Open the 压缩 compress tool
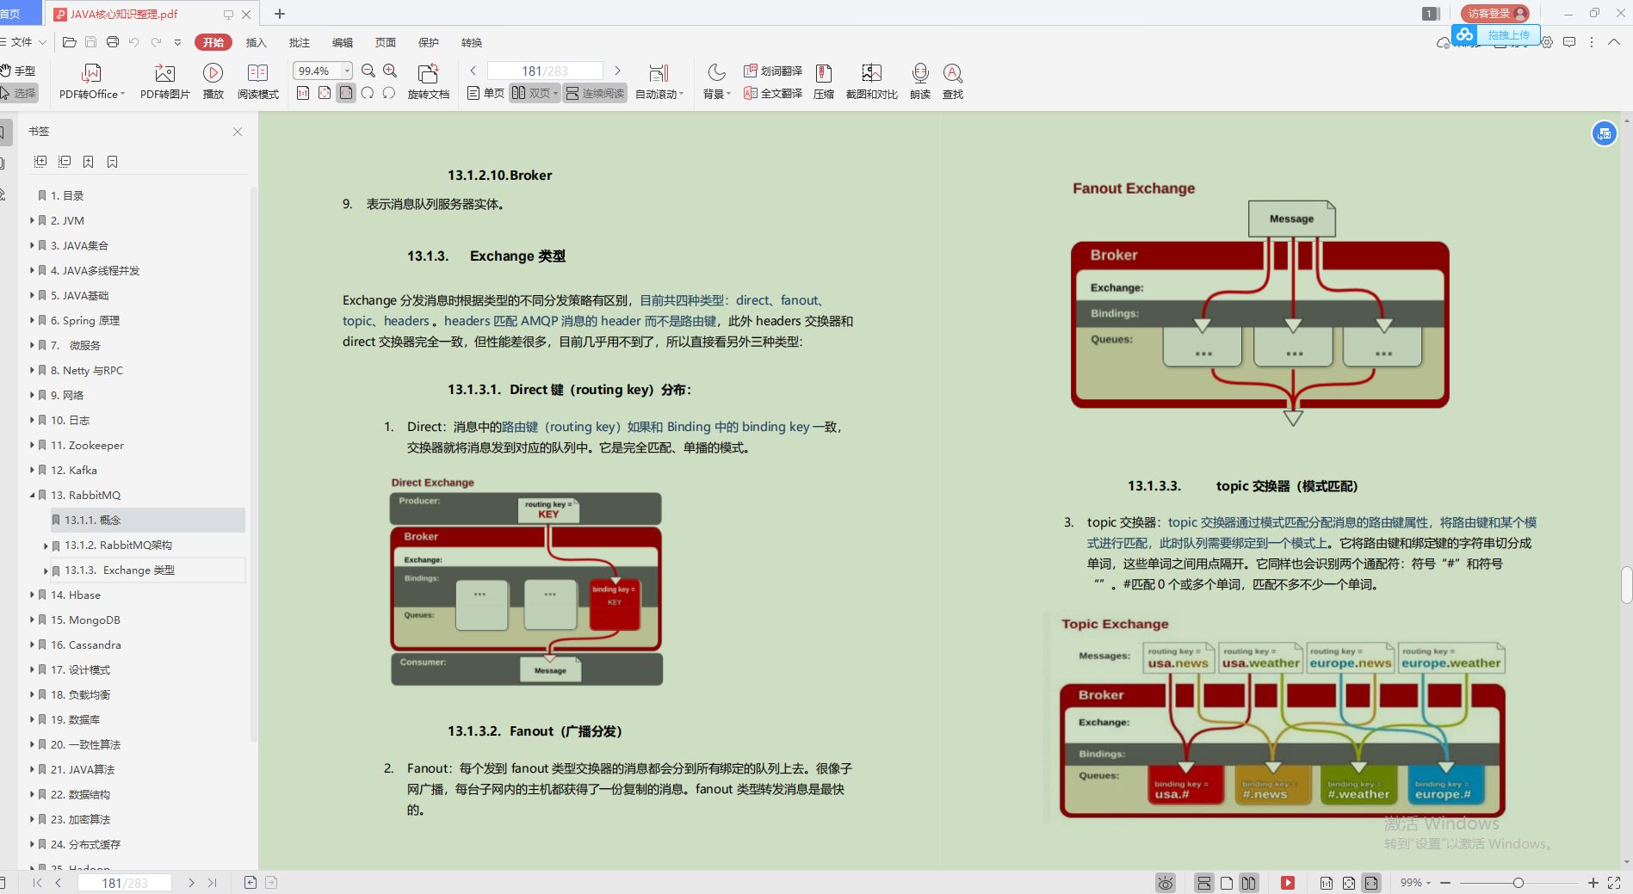Image resolution: width=1633 pixels, height=894 pixels. pyautogui.click(x=824, y=82)
